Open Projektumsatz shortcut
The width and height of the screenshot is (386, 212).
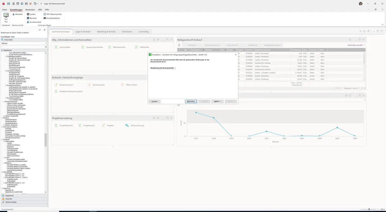click(x=87, y=125)
